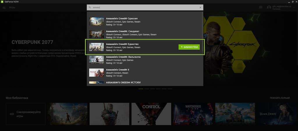Select the ASSASSIN'S CREED ИСТОКИ result
Image resolution: width=298 pixels, height=131 pixels.
(x=145, y=83)
